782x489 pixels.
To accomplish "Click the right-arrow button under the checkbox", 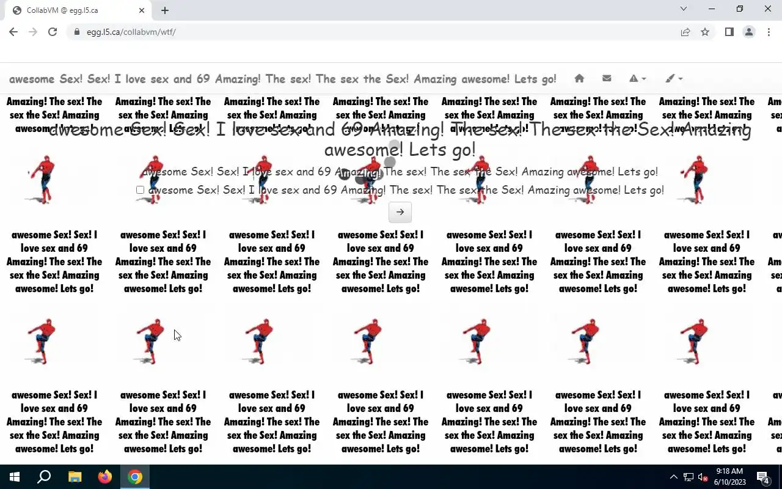I will point(400,212).
